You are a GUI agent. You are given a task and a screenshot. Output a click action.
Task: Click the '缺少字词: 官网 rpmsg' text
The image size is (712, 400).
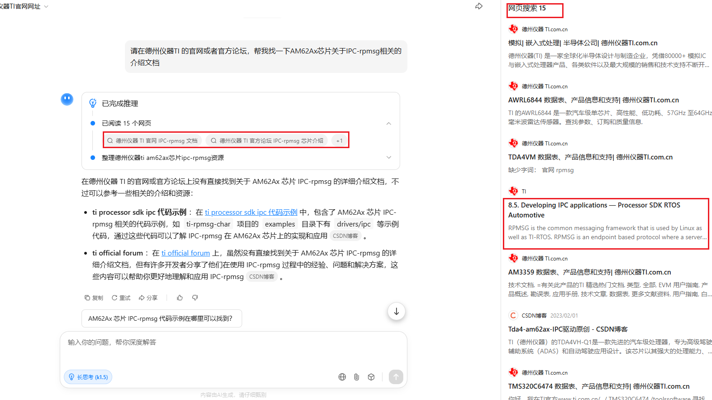(541, 170)
